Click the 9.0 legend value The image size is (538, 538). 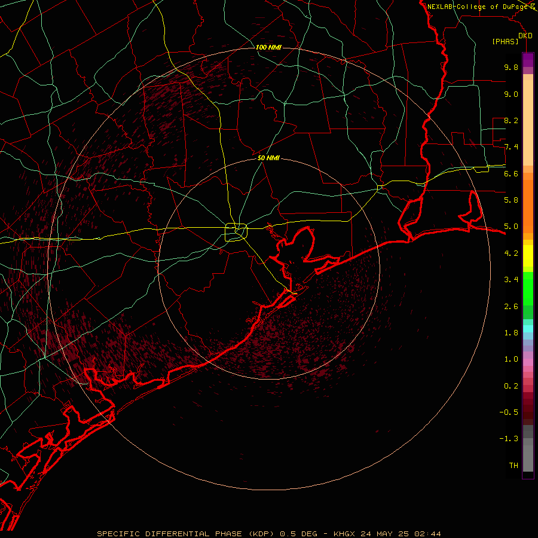(x=511, y=94)
